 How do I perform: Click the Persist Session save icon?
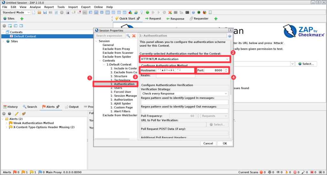45,12
